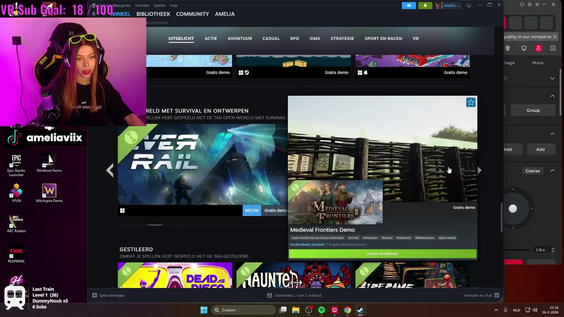Image resolution: width=564 pixels, height=317 pixels.
Task: Close the quality comparison notice
Action: (x=555, y=37)
